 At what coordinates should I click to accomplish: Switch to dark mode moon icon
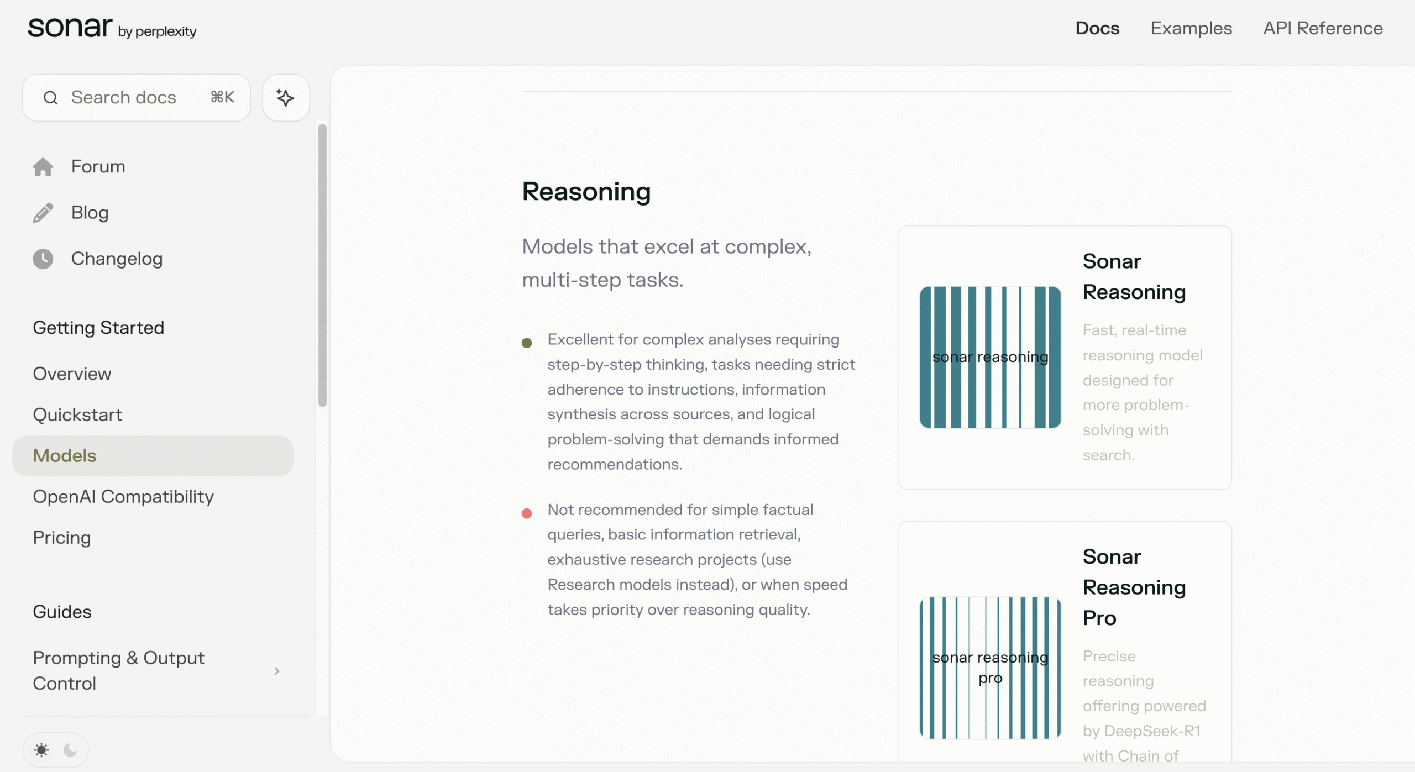[x=70, y=750]
